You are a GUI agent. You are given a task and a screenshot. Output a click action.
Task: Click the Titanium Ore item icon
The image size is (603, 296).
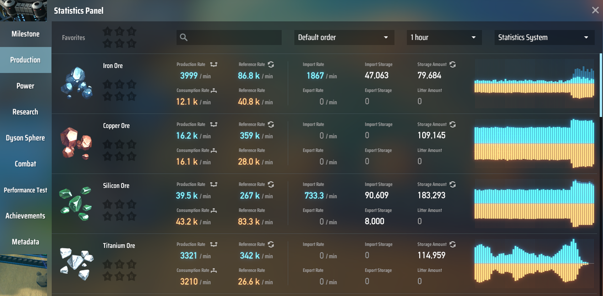pyautogui.click(x=76, y=263)
